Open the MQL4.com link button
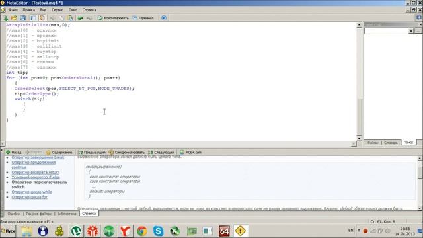The width and height of the screenshot is (423, 238). coord(190,152)
